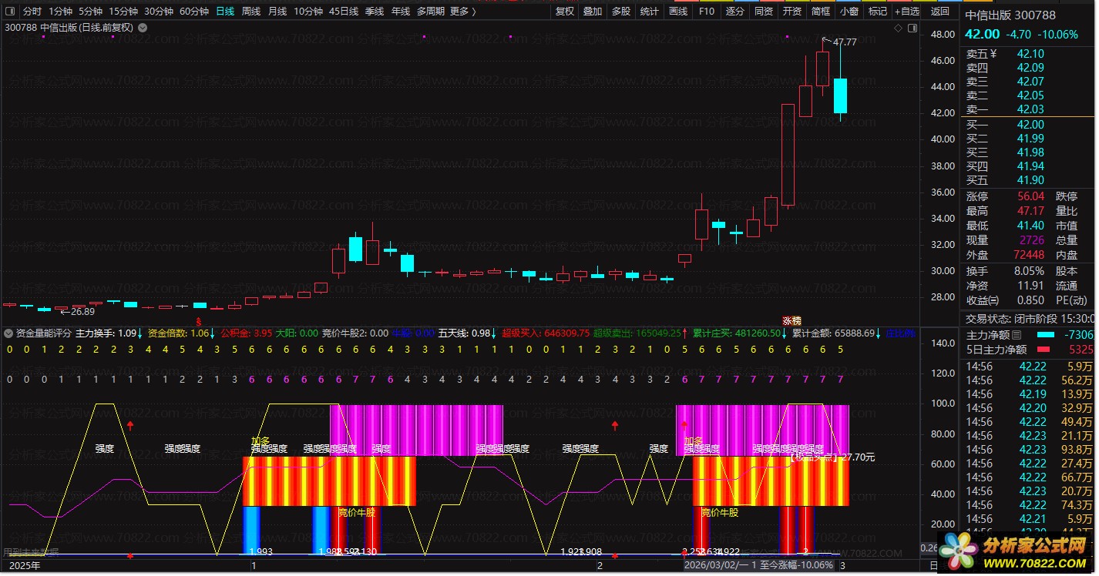Click the 逐分 toolbar button

[735, 12]
